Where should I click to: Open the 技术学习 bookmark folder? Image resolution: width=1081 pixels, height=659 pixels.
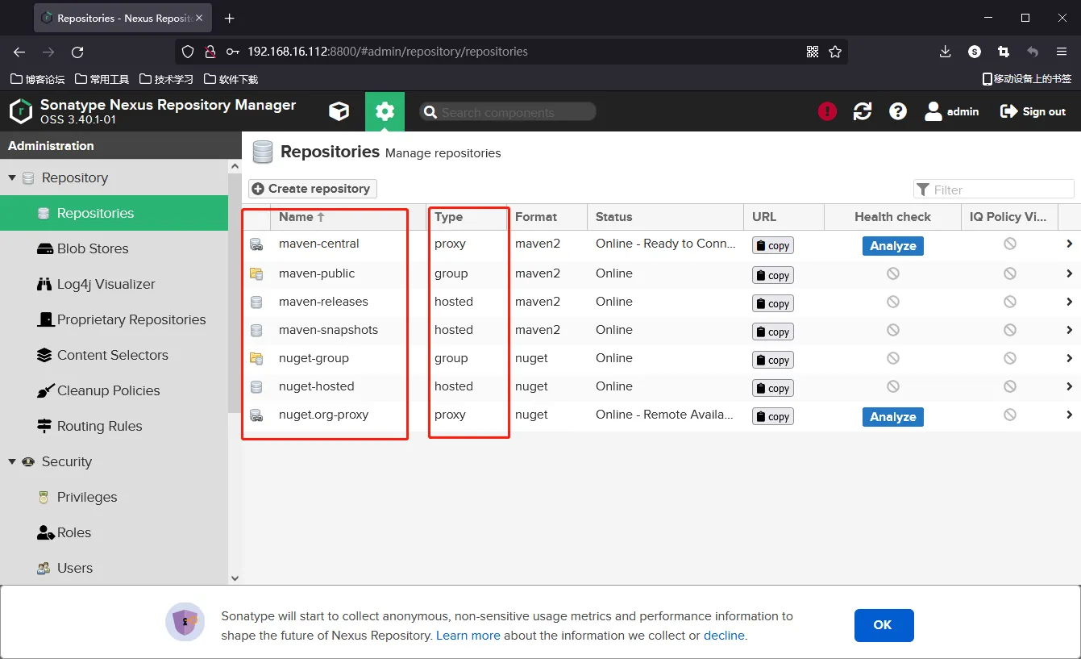[x=167, y=79]
